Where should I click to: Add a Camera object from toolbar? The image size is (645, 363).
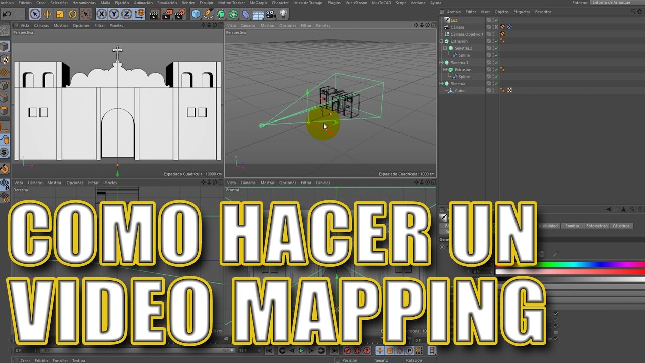coord(271,14)
